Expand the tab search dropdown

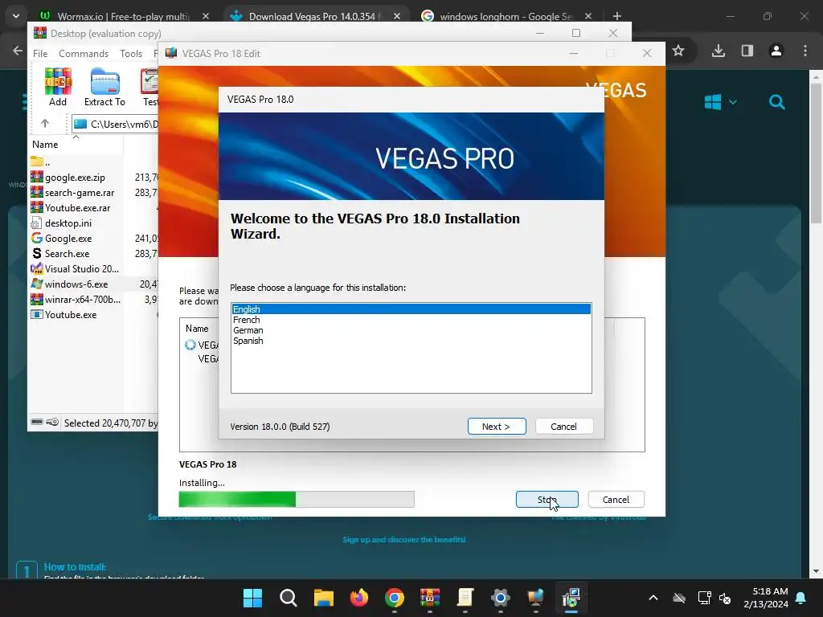click(16, 16)
